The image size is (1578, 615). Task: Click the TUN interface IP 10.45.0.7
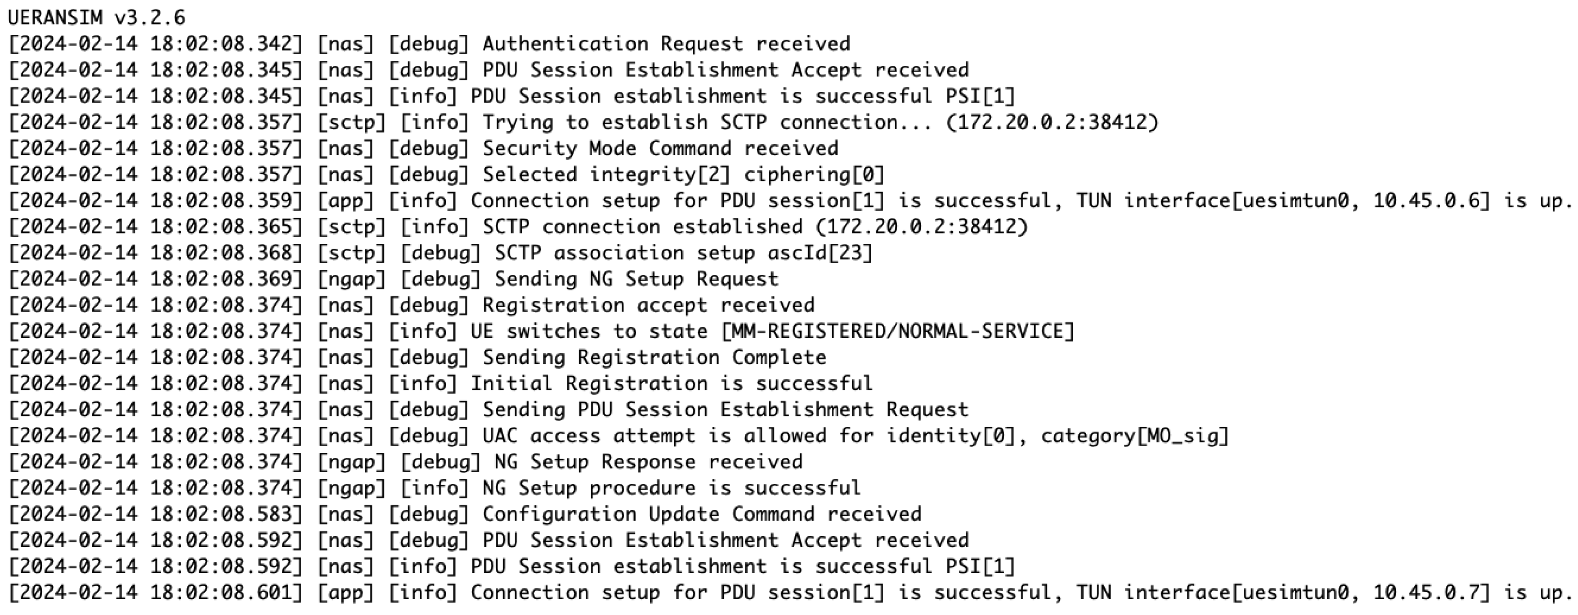1431,593
